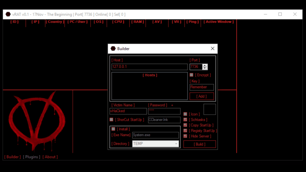Select the VR column header
Image resolution: width=306 pixels, height=172 pixels.
pyautogui.click(x=176, y=21)
